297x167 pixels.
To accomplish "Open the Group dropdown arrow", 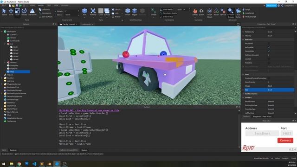I will 121,9.
